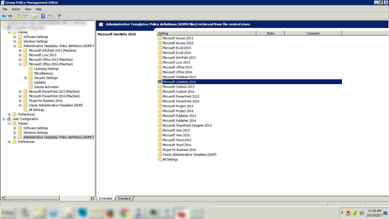Collapse the User Configuration node
The image size is (389, 219).
[x=4, y=119]
